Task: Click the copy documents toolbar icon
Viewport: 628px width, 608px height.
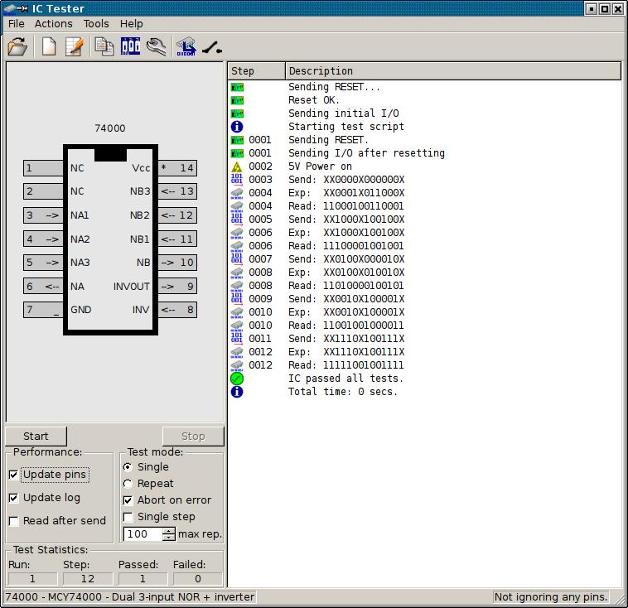Action: pyautogui.click(x=104, y=47)
